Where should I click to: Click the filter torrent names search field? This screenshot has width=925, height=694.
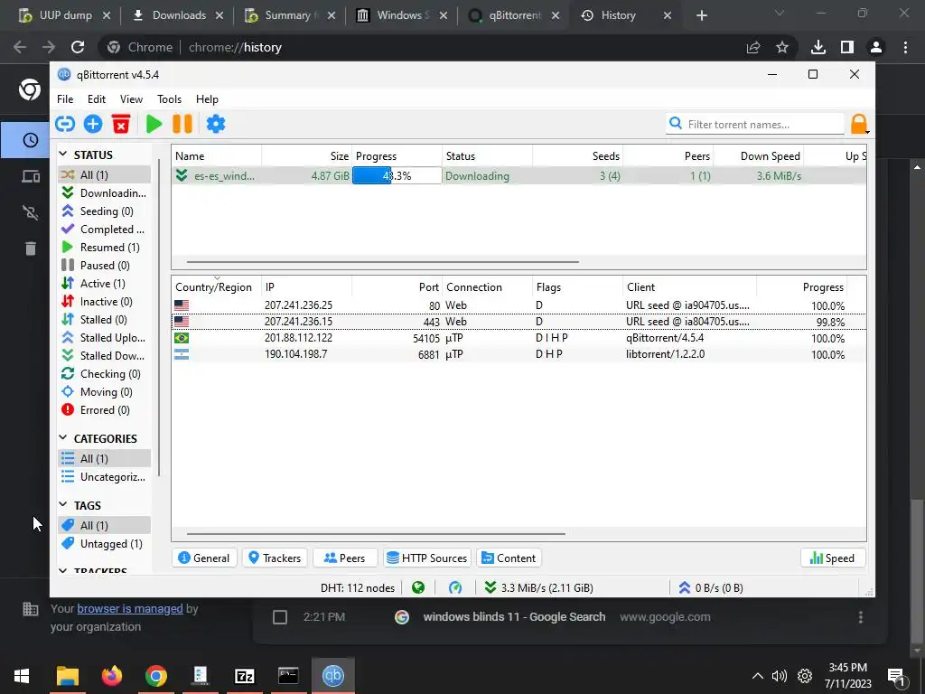click(754, 124)
